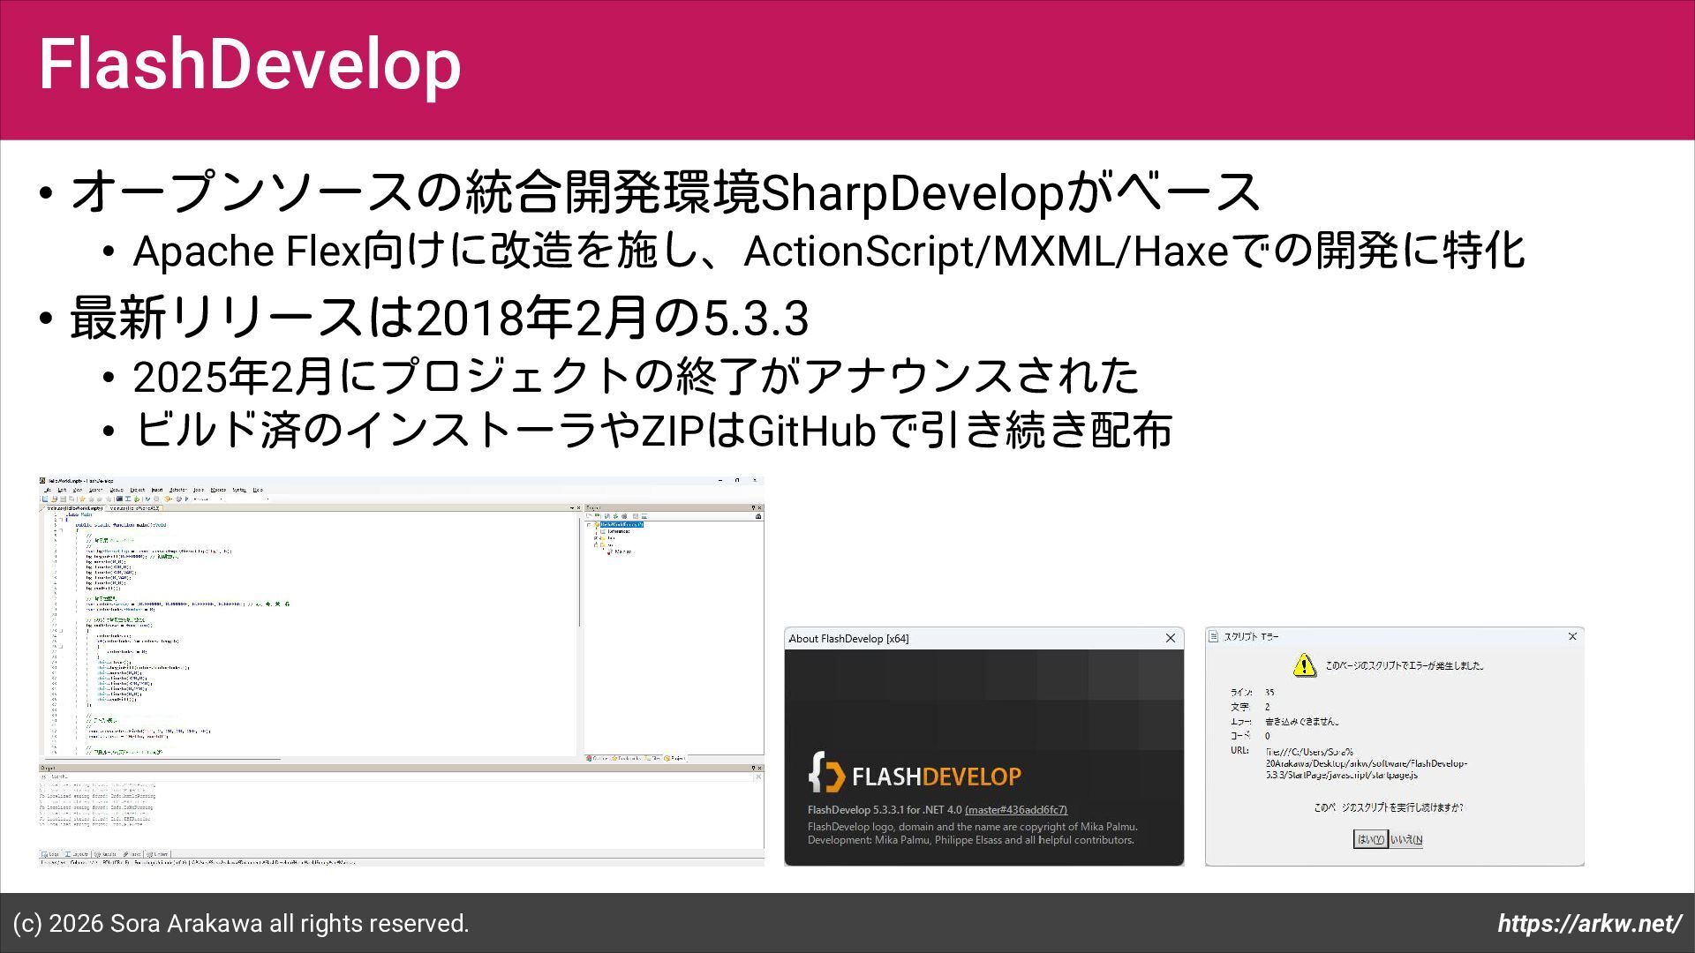Expand the src folder in Project tree
This screenshot has height=953, width=1695.
point(596,545)
